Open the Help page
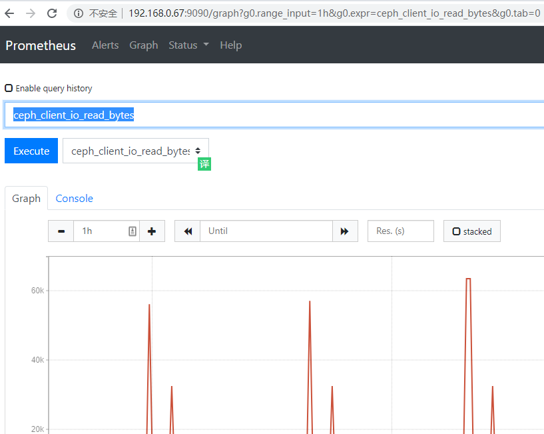The width and height of the screenshot is (544, 434). coord(230,45)
